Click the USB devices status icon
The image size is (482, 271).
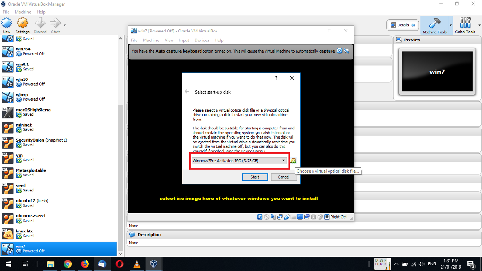pos(287,217)
